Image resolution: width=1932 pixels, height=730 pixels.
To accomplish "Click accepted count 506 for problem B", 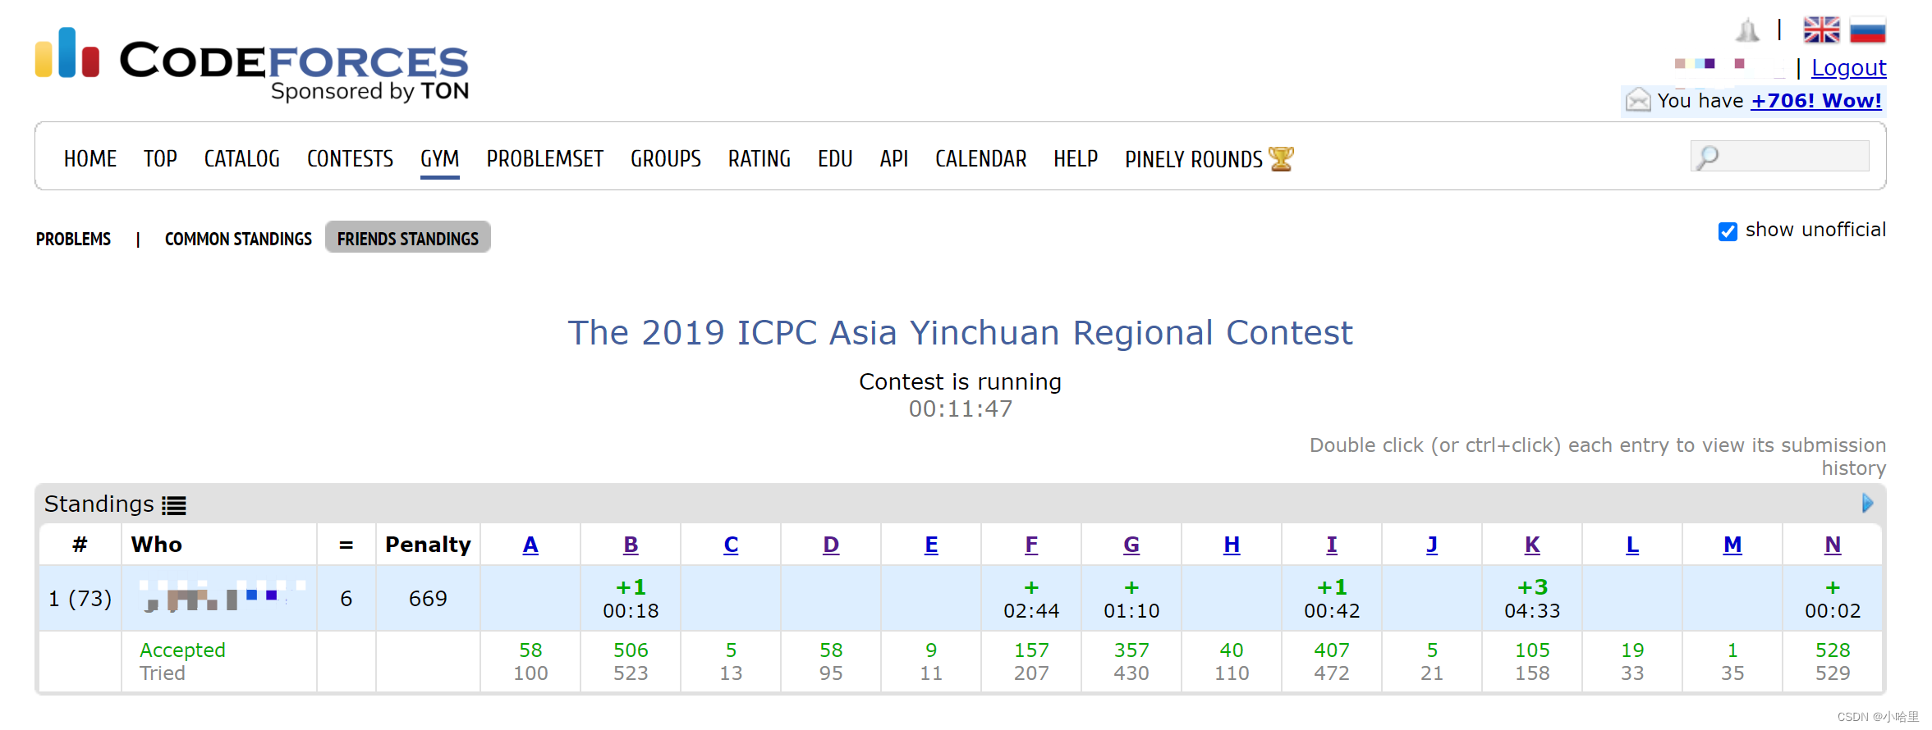I will [631, 650].
